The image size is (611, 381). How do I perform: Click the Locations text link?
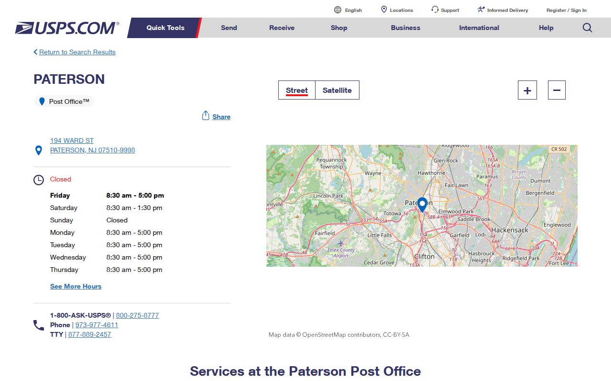(401, 10)
